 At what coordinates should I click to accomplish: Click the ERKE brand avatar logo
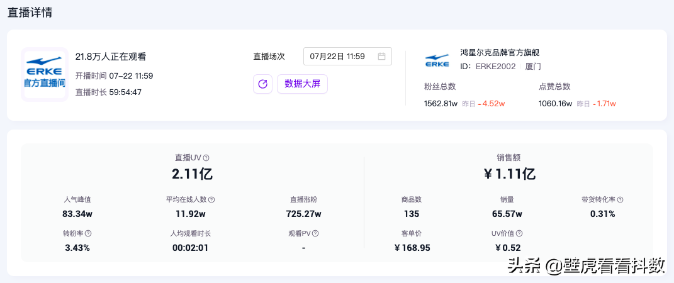tap(437, 60)
